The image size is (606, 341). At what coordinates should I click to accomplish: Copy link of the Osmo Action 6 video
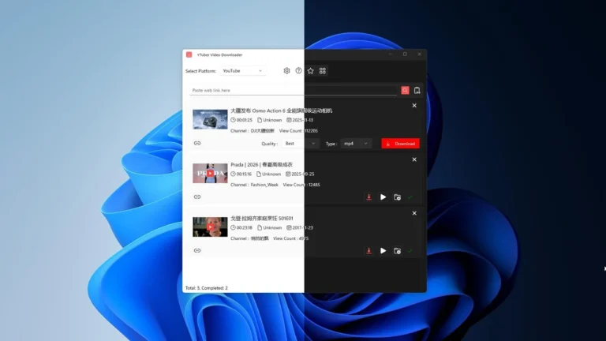(x=197, y=143)
